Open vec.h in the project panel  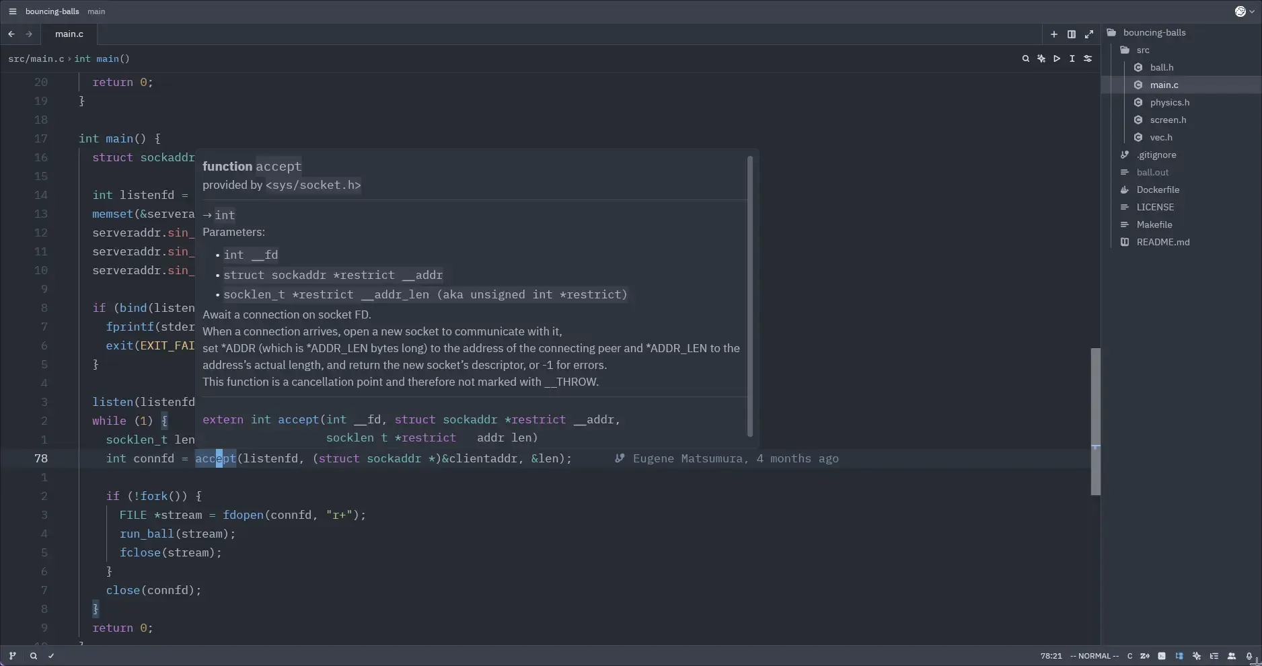pyautogui.click(x=1160, y=137)
